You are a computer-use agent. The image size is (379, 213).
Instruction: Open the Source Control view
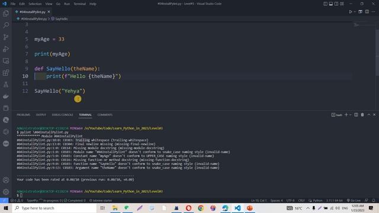pos(6,37)
